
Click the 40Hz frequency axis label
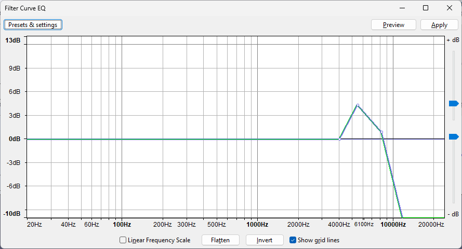pyautogui.click(x=69, y=225)
